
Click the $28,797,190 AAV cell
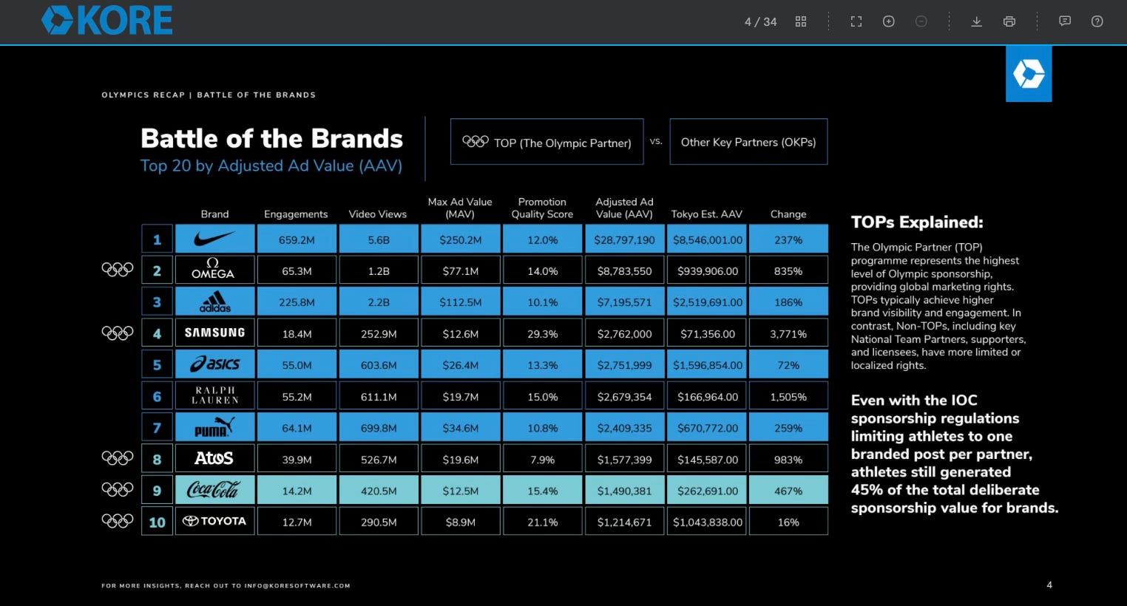point(625,239)
